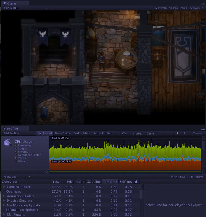Toggle the Stats overlay

tap(184, 8)
